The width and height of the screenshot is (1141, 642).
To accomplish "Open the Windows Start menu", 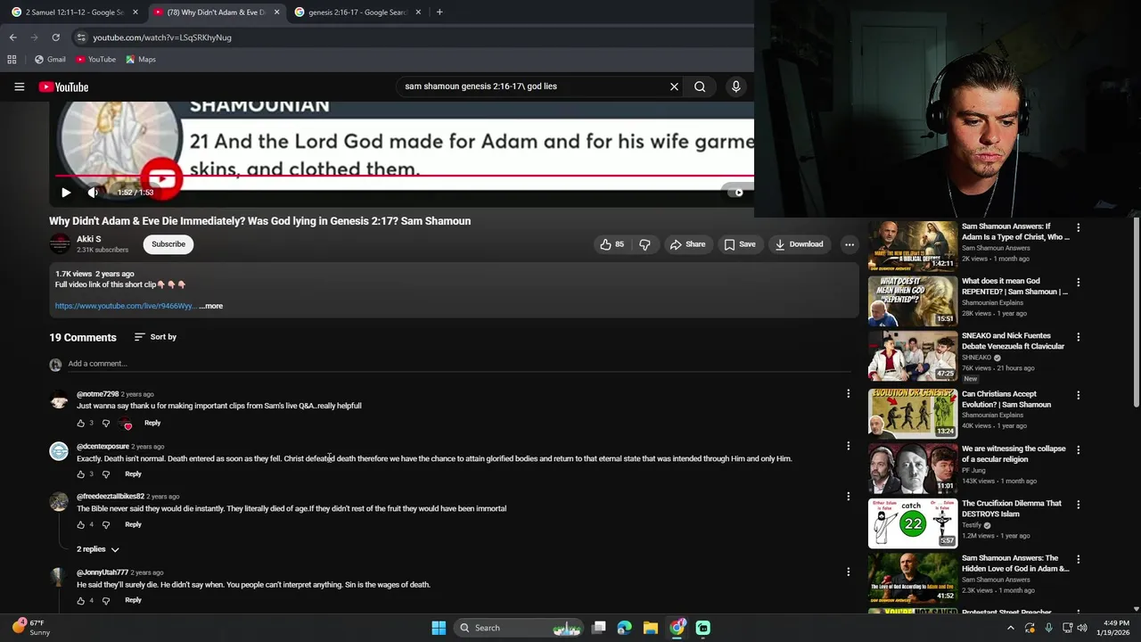I will [439, 628].
